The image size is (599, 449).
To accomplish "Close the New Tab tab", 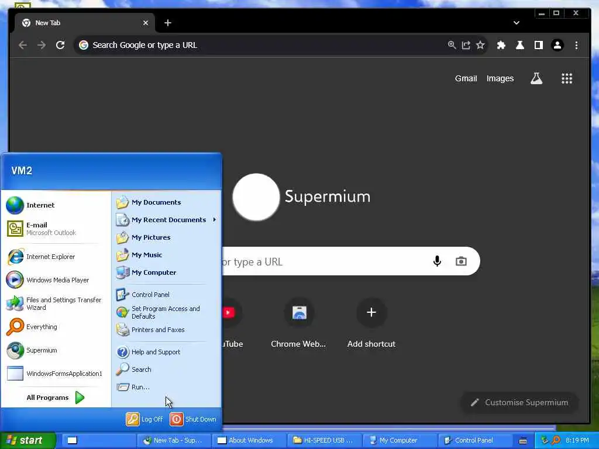I will [146, 23].
